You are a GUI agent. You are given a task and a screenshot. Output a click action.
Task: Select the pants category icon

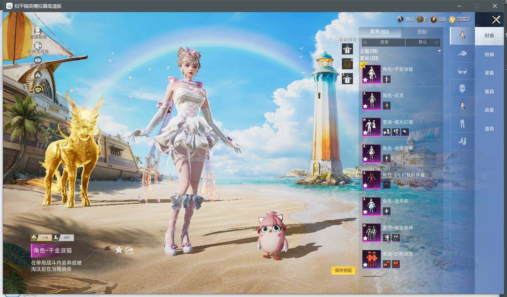pyautogui.click(x=462, y=124)
